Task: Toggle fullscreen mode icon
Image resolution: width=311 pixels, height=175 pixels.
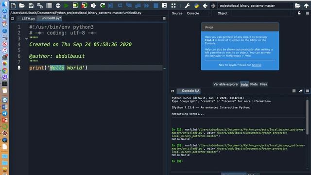Action: (173, 5)
